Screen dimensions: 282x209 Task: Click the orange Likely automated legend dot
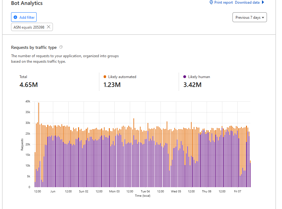(x=105, y=77)
